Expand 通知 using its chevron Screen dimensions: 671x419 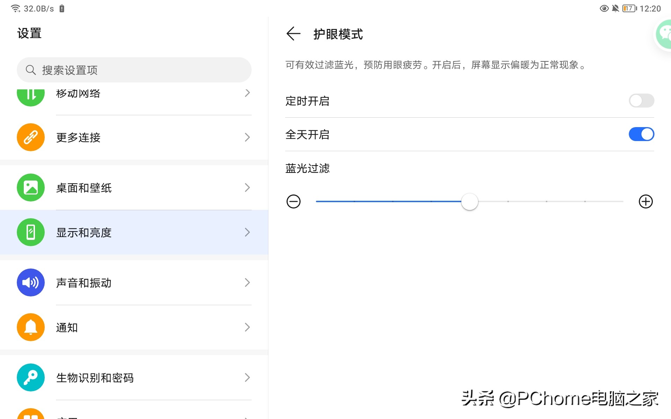247,327
